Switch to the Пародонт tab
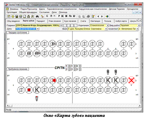 tap(41, 21)
